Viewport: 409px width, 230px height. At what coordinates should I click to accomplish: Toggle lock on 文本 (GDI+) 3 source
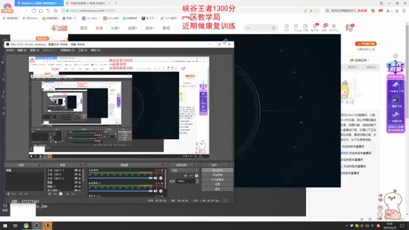coord(80,170)
